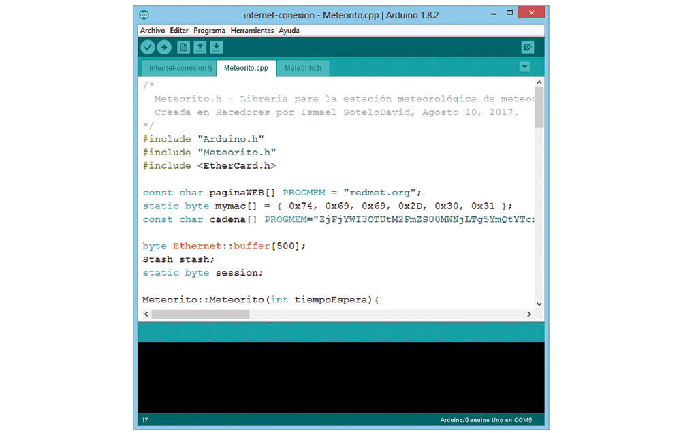Image resolution: width=681 pixels, height=433 pixels.
Task: Click the vertical scrollbar down arrow
Action: [x=539, y=304]
